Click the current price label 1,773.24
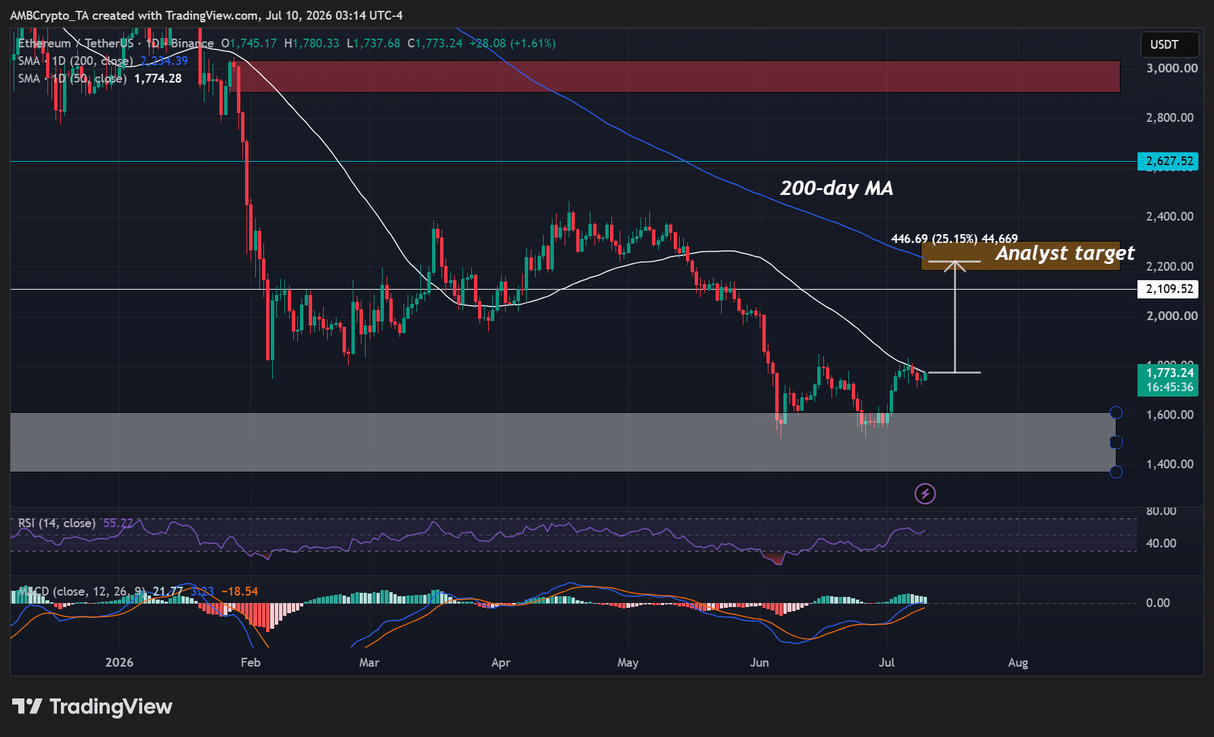The image size is (1214, 737). (x=1168, y=372)
